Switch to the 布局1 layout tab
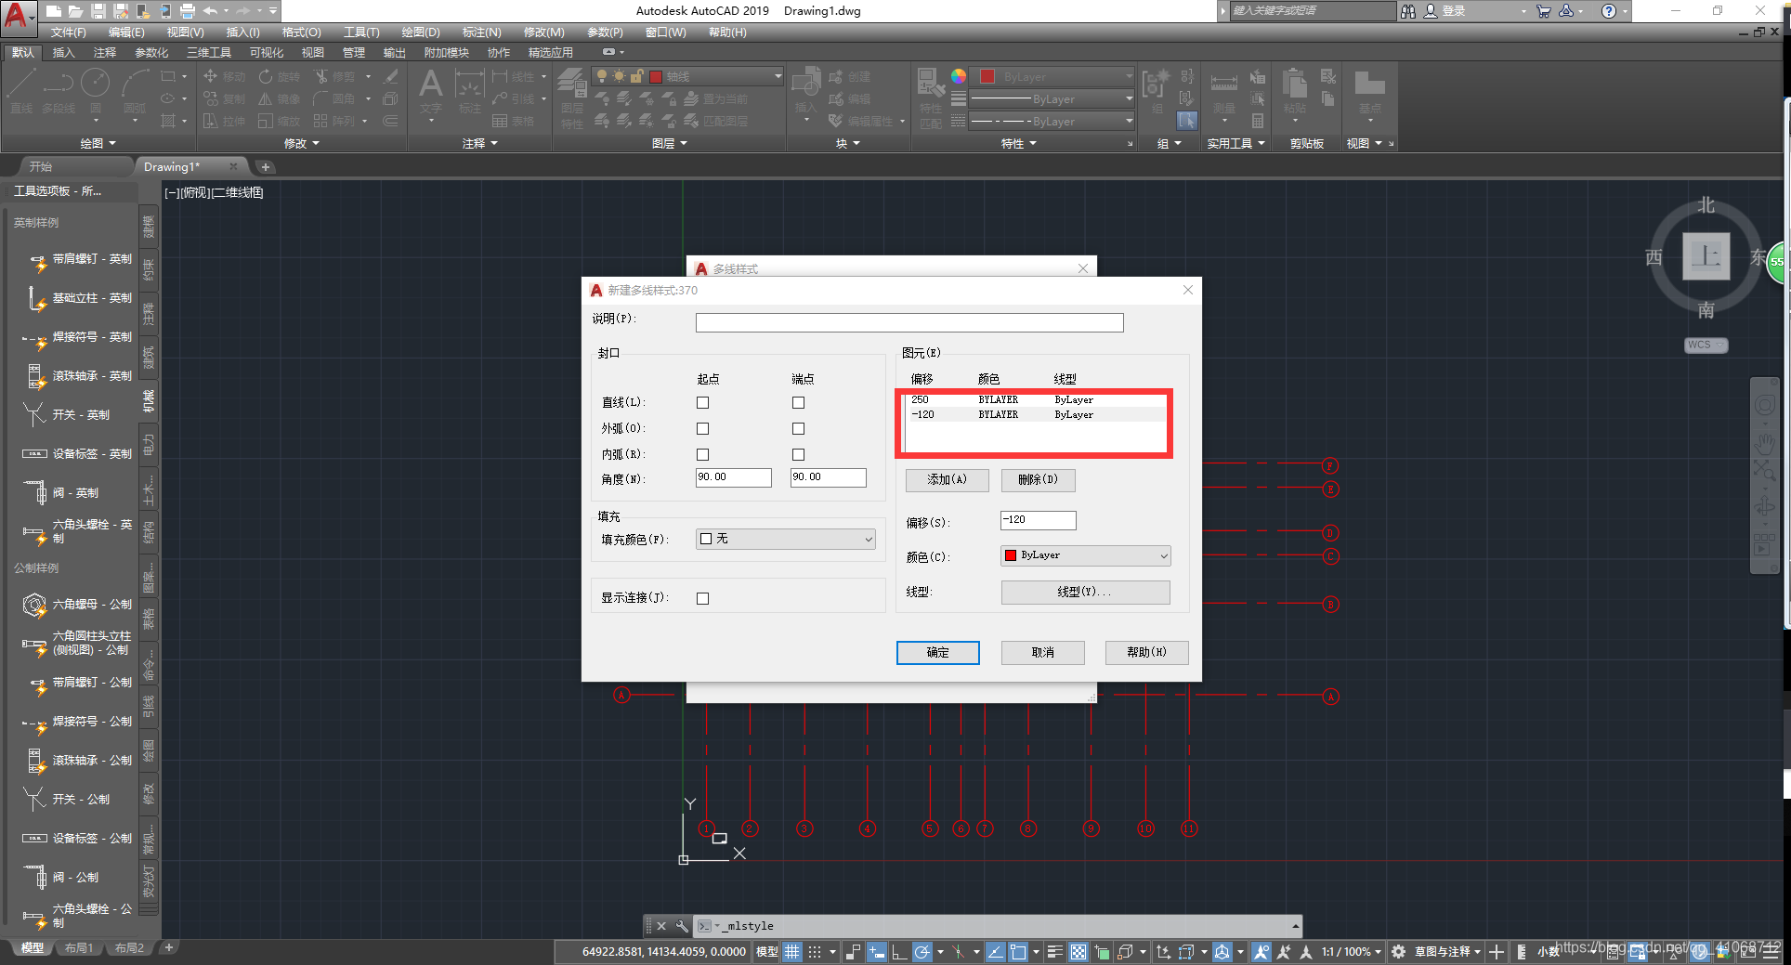This screenshot has height=965, width=1791. tap(79, 948)
